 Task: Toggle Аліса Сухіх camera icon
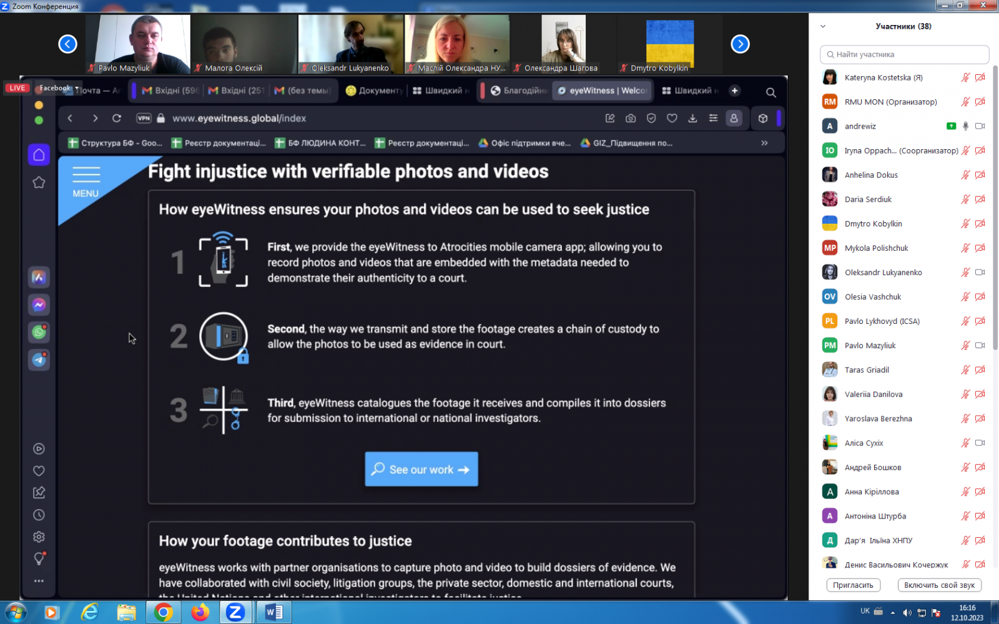coord(980,442)
